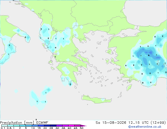The image size is (167, 129).
Task: Click the 0.1–0.5 mm legend swatch
Action: pos(4,126)
